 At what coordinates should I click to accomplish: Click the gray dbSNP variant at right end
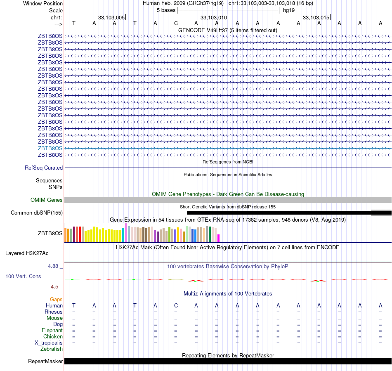381,213
